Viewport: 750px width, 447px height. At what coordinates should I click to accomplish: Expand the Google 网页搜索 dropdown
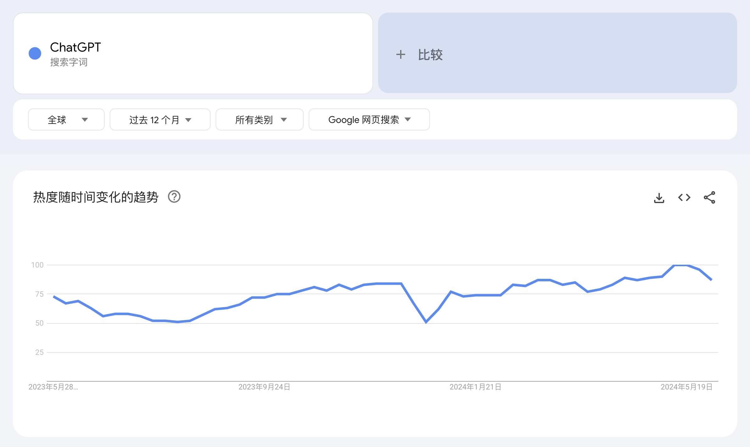369,119
